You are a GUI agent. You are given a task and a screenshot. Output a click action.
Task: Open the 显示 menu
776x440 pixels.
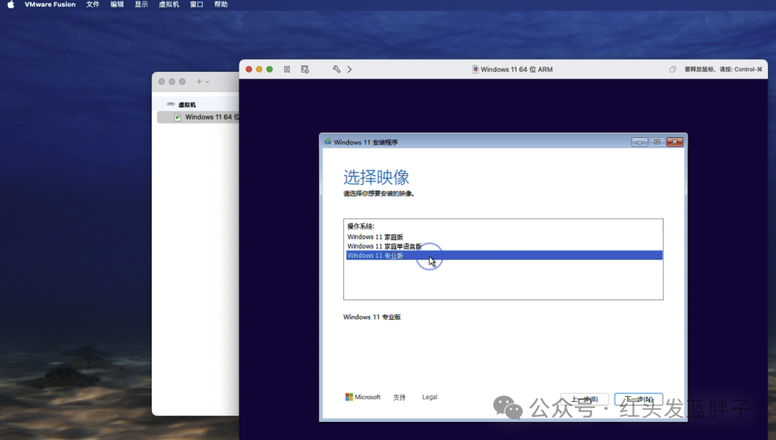click(141, 4)
